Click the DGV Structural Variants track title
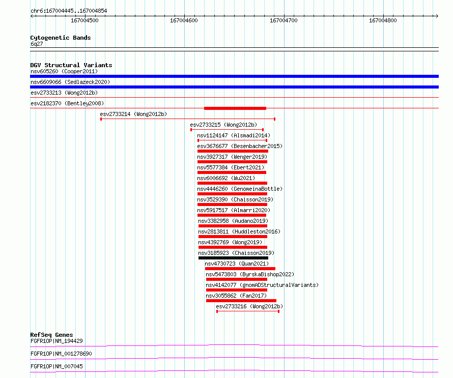 pos(71,65)
